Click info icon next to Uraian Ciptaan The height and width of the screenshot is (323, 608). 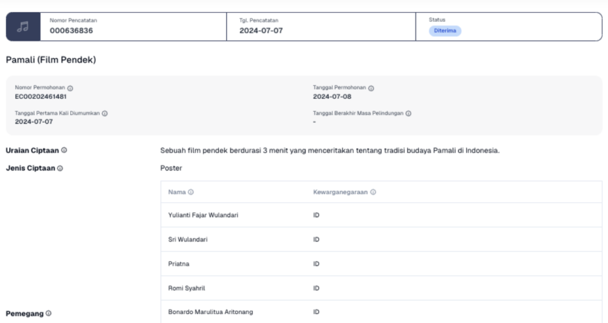point(64,150)
